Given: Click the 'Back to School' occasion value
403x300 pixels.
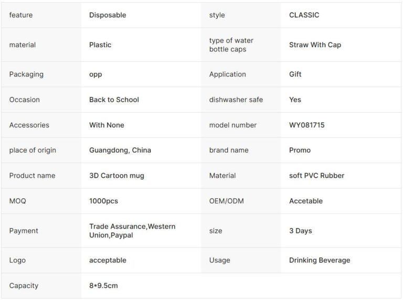Looking at the screenshot, I should 114,100.
